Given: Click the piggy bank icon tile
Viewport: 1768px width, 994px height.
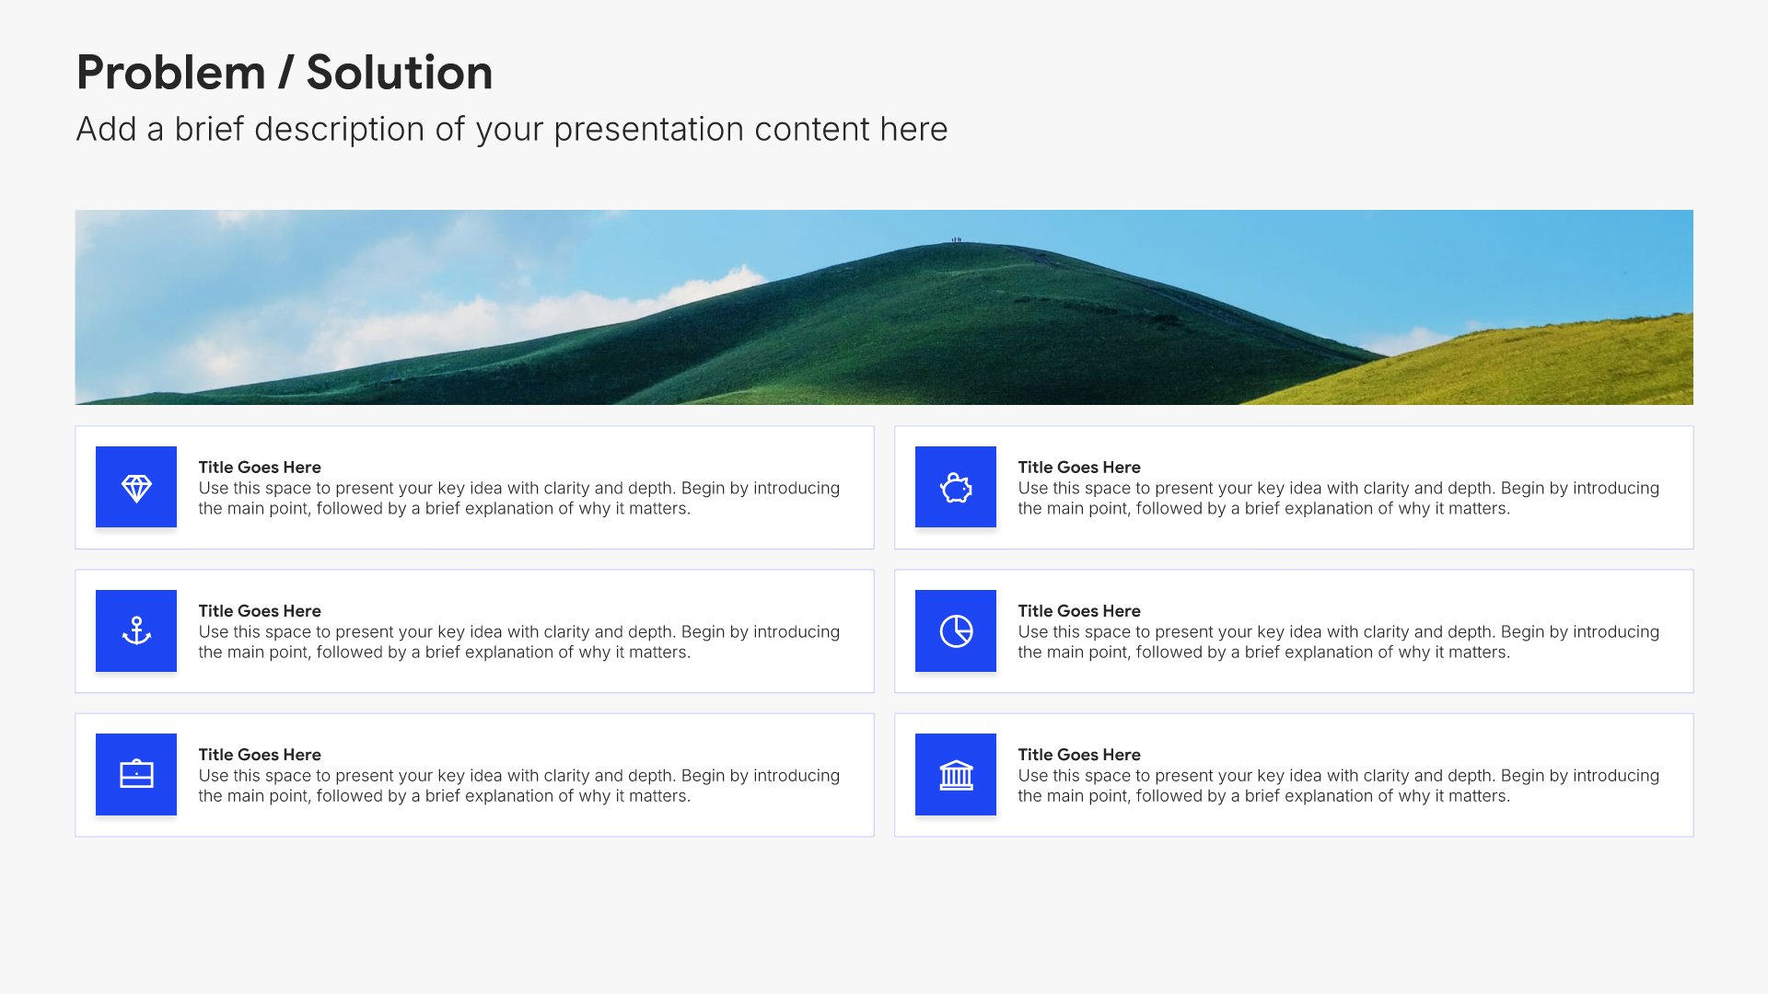Looking at the screenshot, I should point(956,487).
